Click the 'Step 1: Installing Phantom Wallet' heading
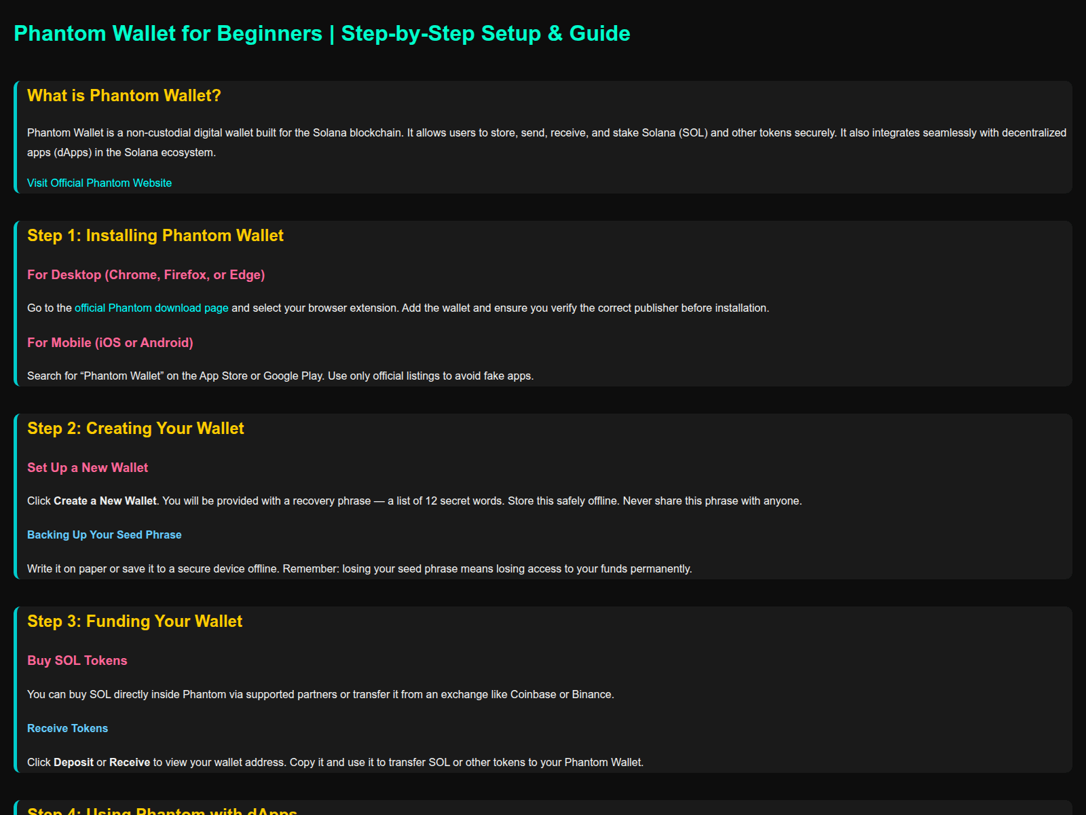The image size is (1086, 815). pos(155,236)
